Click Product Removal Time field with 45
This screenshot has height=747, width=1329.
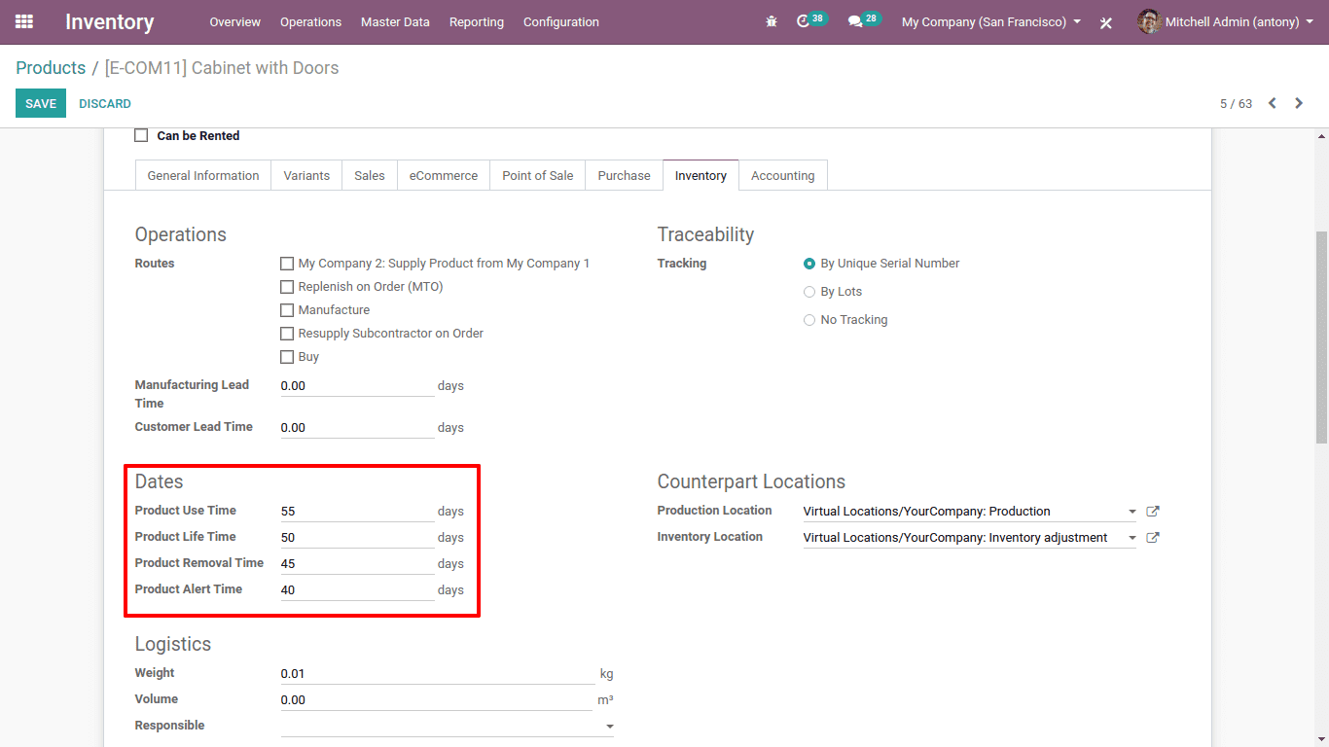[357, 564]
